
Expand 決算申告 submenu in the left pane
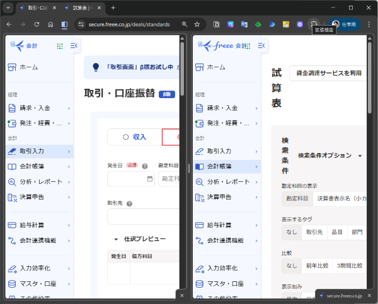[x=69, y=197]
